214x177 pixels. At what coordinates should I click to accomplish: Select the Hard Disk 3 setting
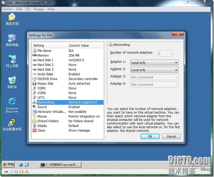(68, 70)
